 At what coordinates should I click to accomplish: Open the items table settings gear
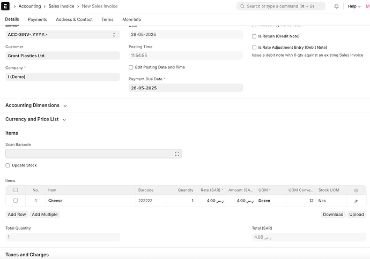click(x=356, y=191)
